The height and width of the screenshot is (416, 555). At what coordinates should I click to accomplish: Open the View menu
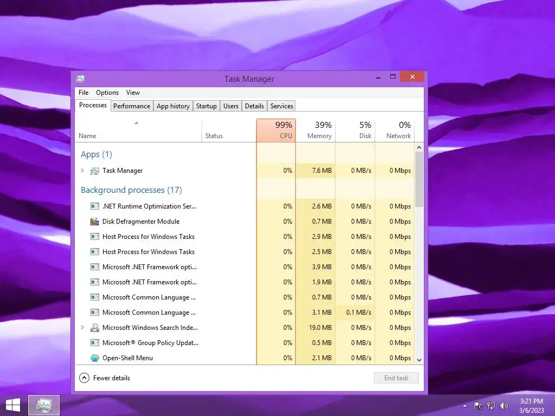coord(133,92)
